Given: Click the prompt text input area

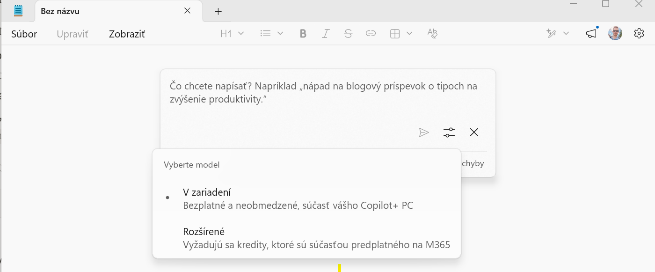Looking at the screenshot, I should 323,94.
